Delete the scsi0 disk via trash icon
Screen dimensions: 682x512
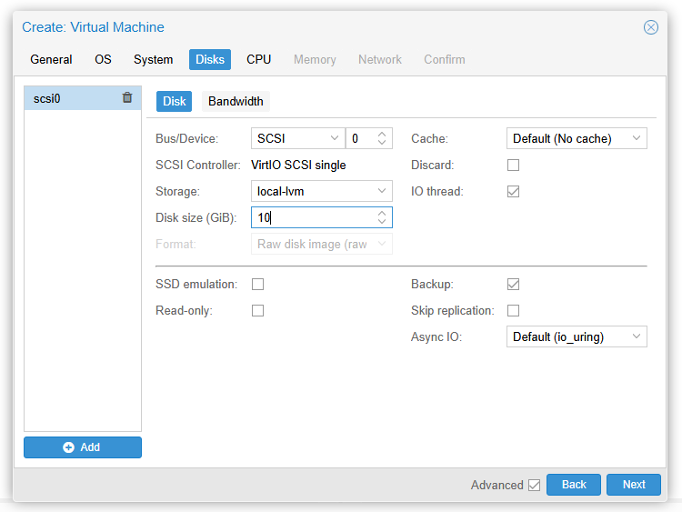(127, 98)
